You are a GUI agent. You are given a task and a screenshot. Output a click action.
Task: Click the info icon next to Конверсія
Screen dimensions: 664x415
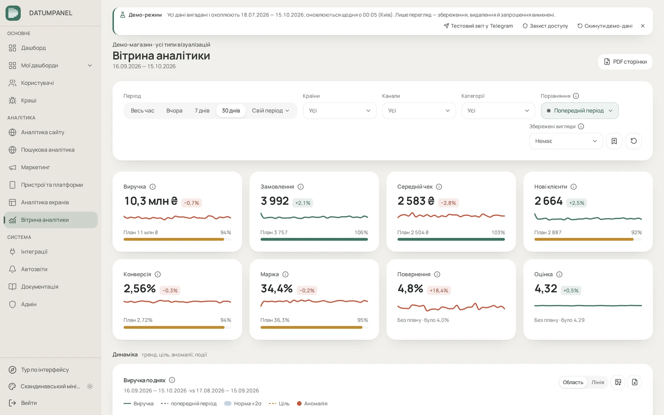158,274
